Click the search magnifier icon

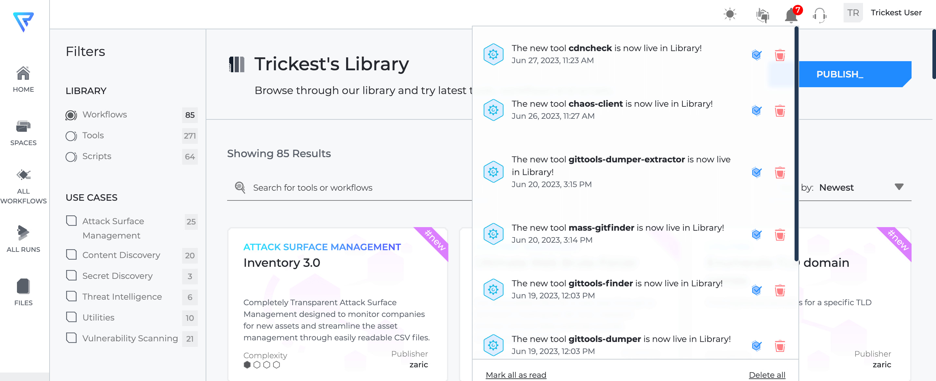[x=240, y=187]
